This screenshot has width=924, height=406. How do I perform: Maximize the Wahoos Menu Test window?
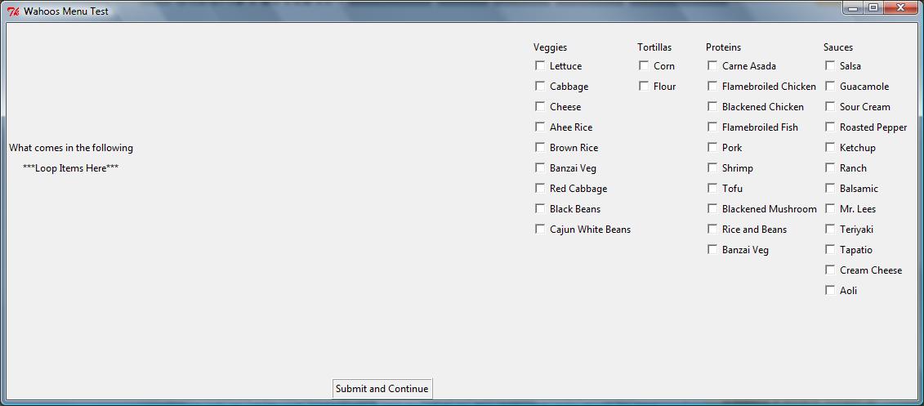(x=873, y=7)
